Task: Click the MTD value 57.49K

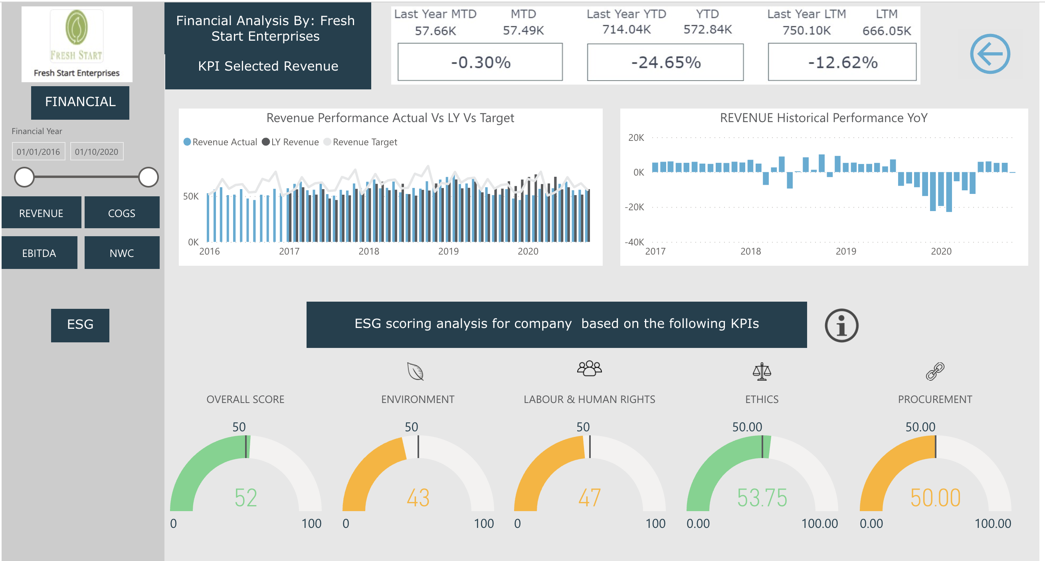Action: tap(523, 30)
